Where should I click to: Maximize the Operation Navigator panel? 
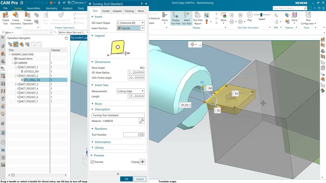(x=66, y=38)
